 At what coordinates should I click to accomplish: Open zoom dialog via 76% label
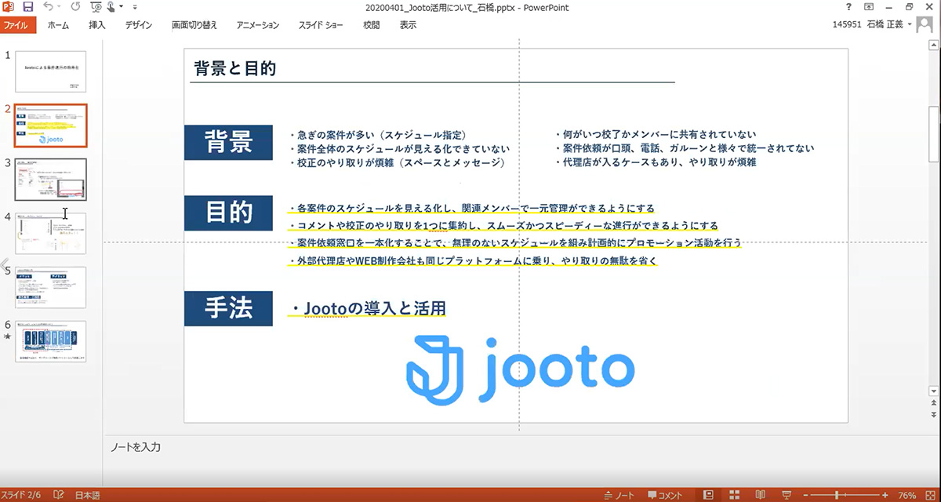pyautogui.click(x=906, y=495)
